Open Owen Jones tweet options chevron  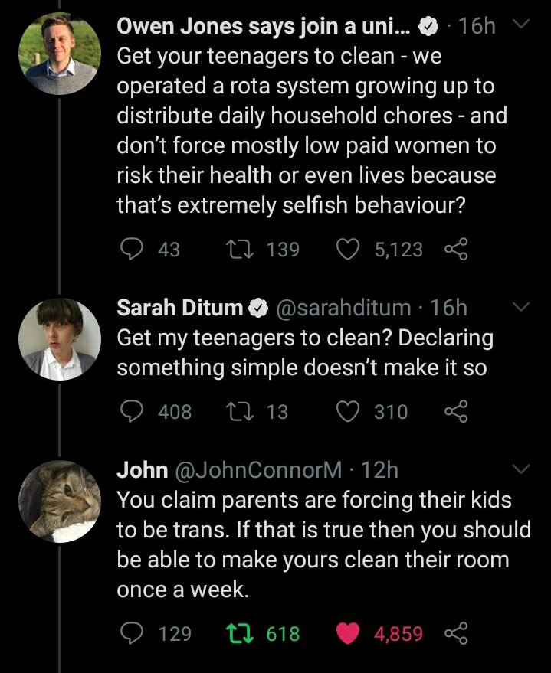click(x=521, y=27)
